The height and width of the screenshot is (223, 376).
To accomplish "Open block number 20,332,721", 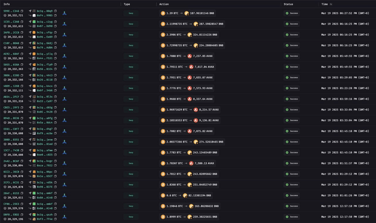I will pyautogui.click(x=15, y=15).
